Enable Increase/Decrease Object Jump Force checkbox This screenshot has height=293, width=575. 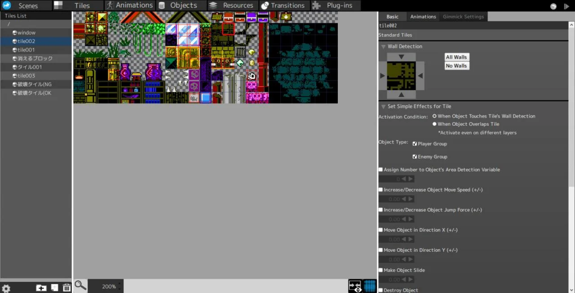click(x=381, y=210)
